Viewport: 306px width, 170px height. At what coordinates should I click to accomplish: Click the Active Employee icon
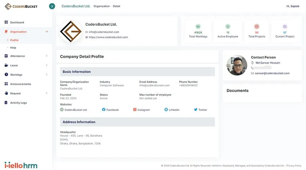(x=228, y=26)
